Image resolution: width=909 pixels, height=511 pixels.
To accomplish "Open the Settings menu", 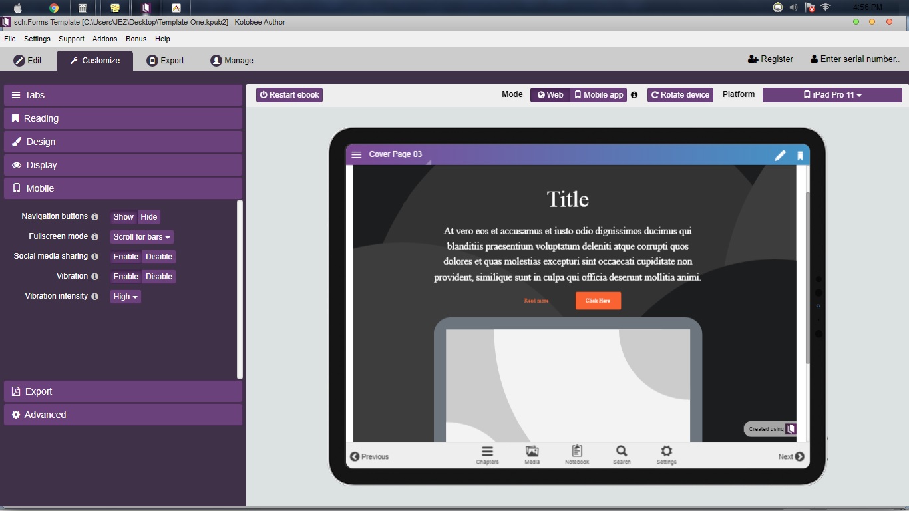I will tap(37, 39).
